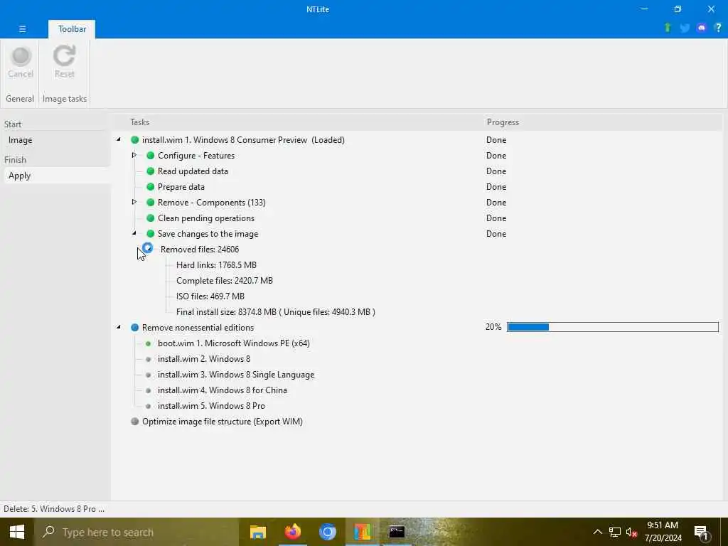Select the 'Removed files: 24606' row
Viewport: 728px width, 546px height.
(x=200, y=250)
